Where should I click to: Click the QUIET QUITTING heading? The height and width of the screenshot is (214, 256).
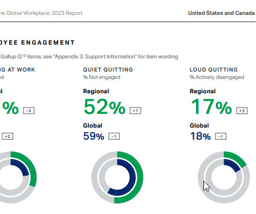[x=108, y=70]
